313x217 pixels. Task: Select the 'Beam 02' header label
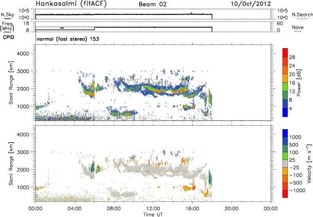153,4
